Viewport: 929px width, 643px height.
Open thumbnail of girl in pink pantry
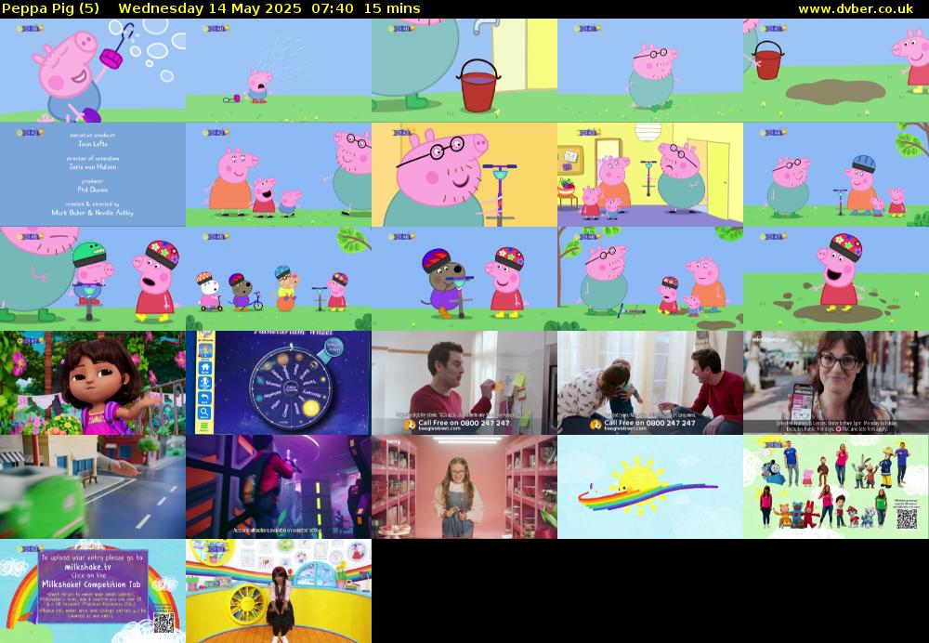pyautogui.click(x=464, y=487)
